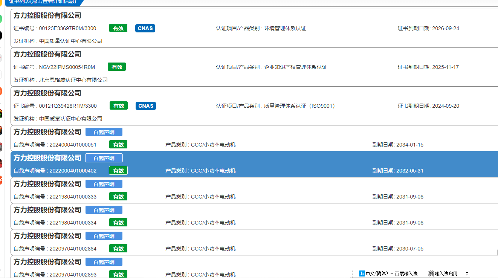
Task: Click 自我声明 tag above declaration 2021980401000333
Action: [x=104, y=184]
